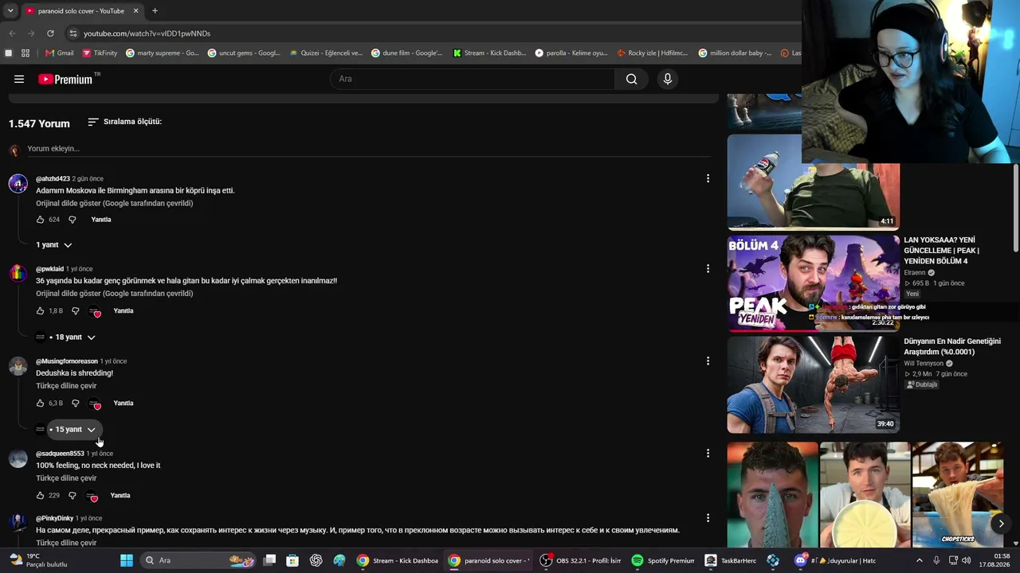Open the Chrome tab search dropdown
The image size is (1020, 573).
[10, 11]
